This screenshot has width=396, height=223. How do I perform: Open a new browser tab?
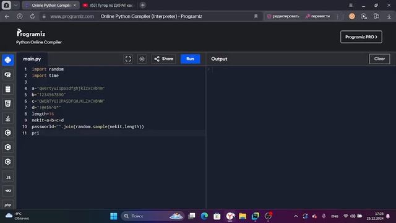(x=143, y=5)
